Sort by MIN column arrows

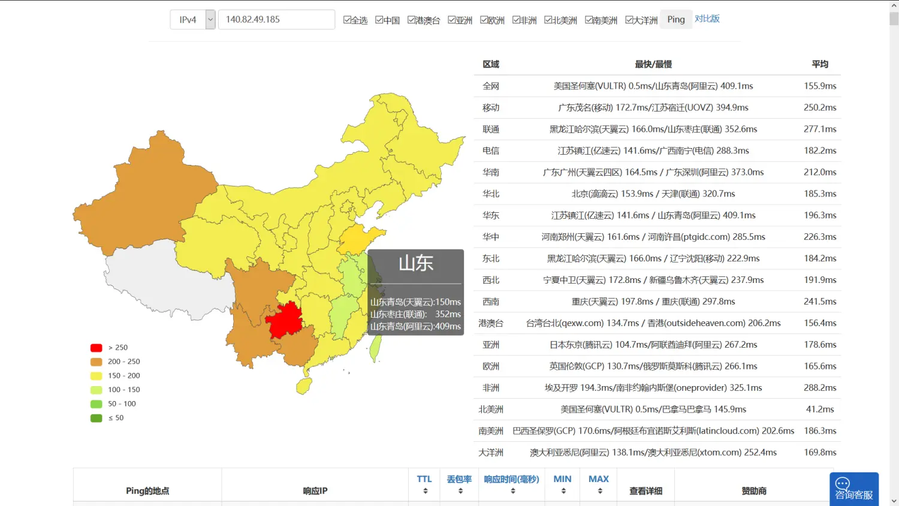coord(563,491)
